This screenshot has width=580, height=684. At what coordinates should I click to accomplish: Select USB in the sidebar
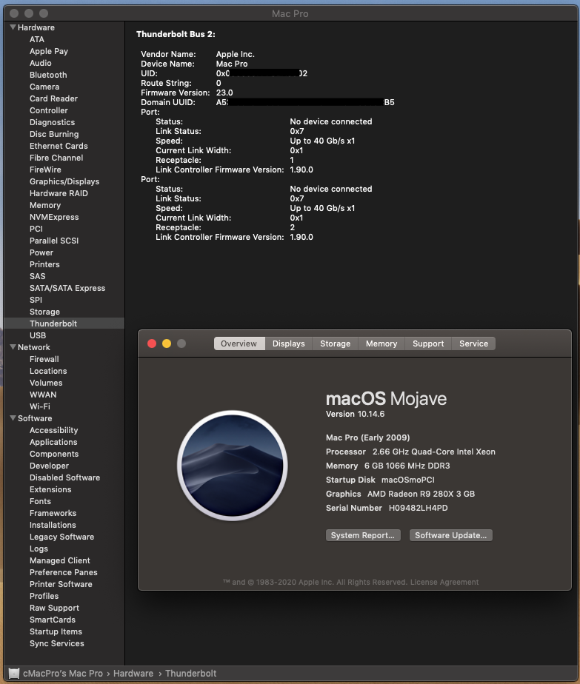38,335
